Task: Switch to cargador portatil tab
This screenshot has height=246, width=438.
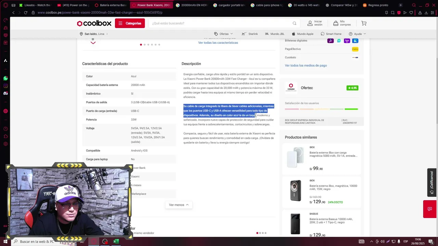Action: coord(229,5)
